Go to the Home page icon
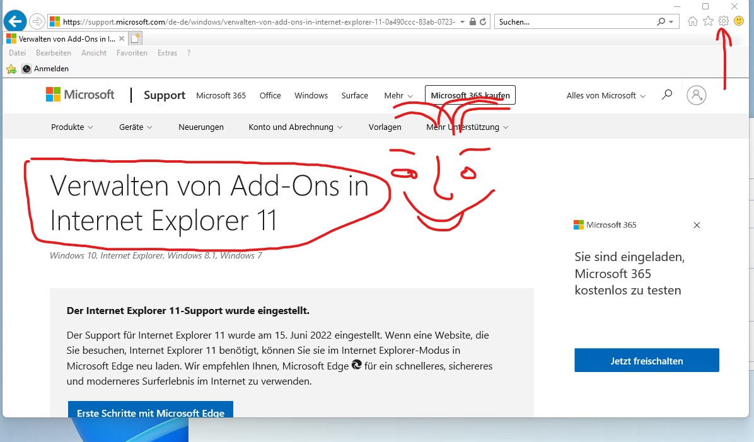754x442 pixels. click(x=693, y=21)
